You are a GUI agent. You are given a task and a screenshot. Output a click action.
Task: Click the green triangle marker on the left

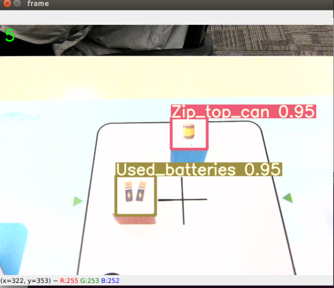click(78, 201)
